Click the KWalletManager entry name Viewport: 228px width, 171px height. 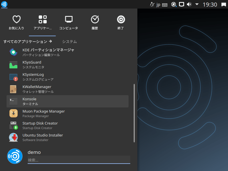tap(37, 87)
